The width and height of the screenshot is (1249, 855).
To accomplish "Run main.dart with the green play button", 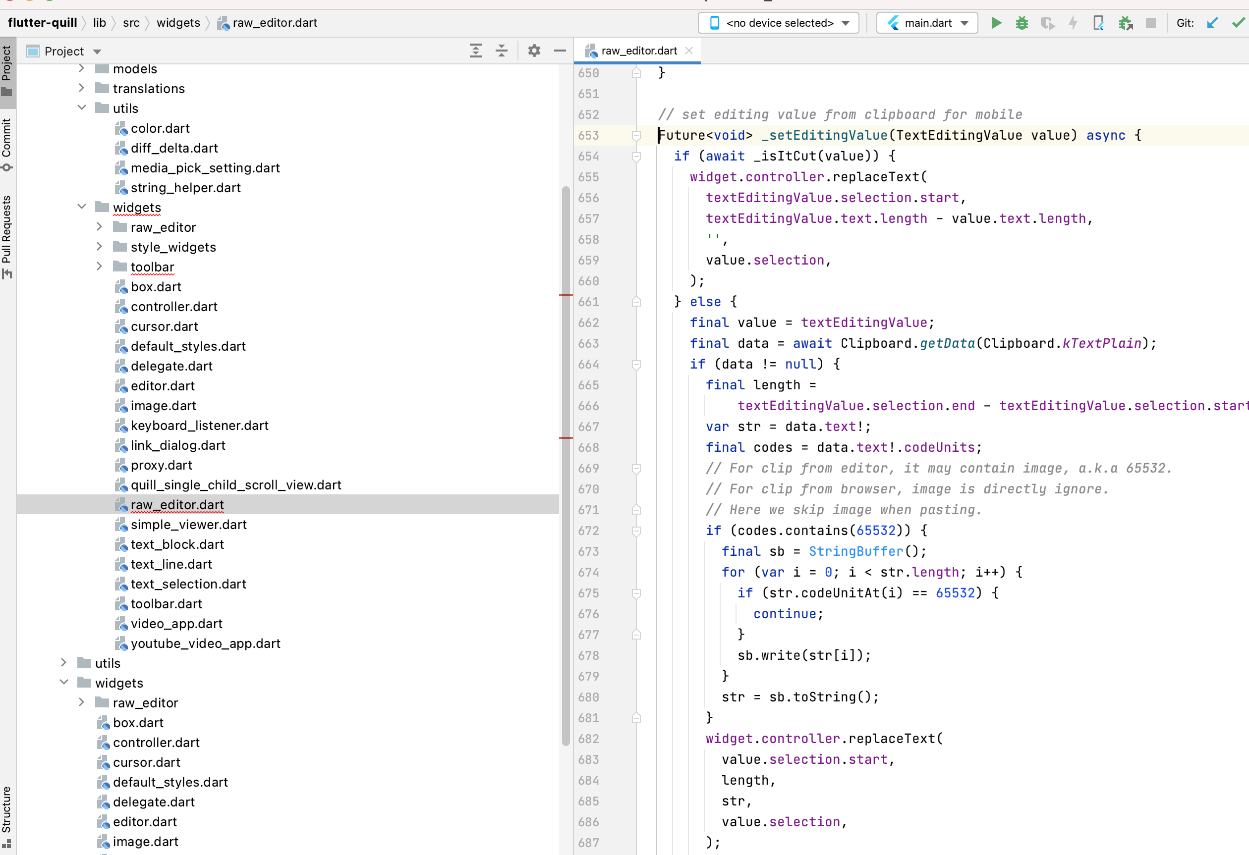I will tap(996, 23).
